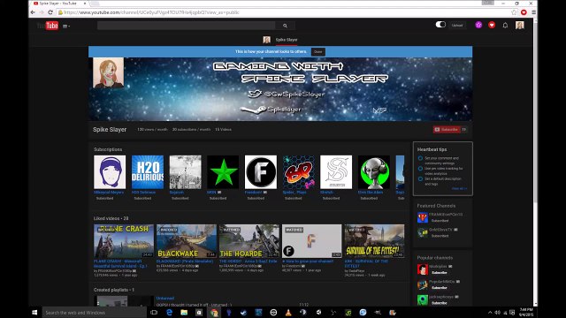
Task: Show hidden system tray icons
Action: pos(490,313)
